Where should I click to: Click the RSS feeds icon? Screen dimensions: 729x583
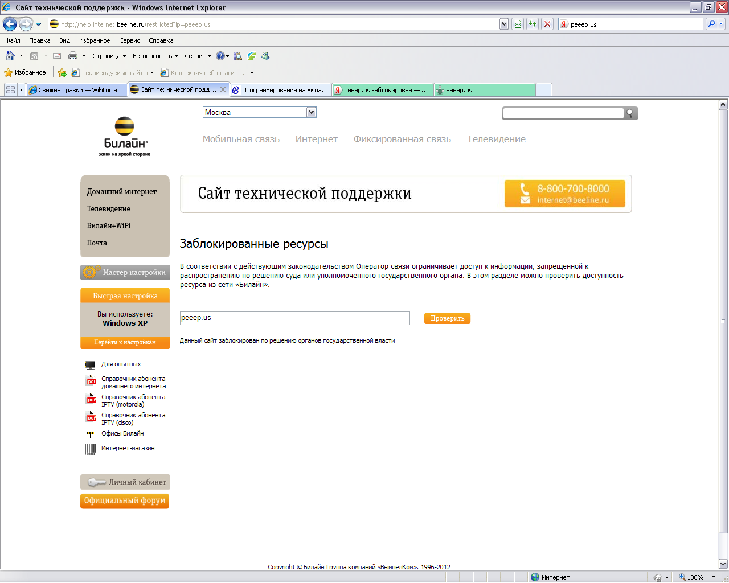tap(34, 56)
